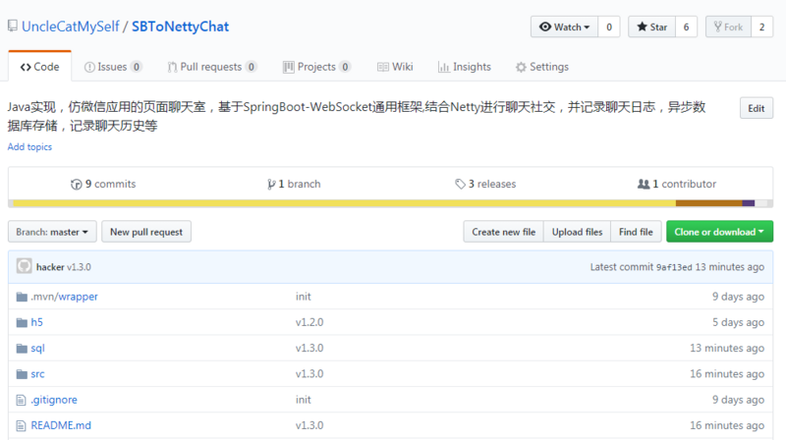Open the forks count 2

click(762, 27)
